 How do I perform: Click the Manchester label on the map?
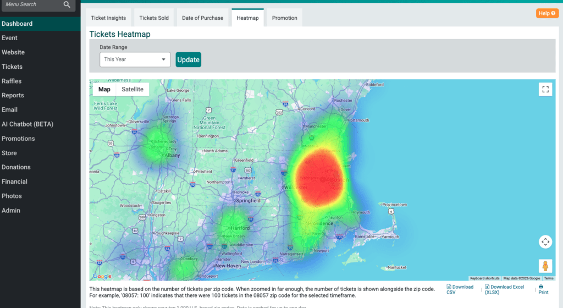[x=316, y=127]
